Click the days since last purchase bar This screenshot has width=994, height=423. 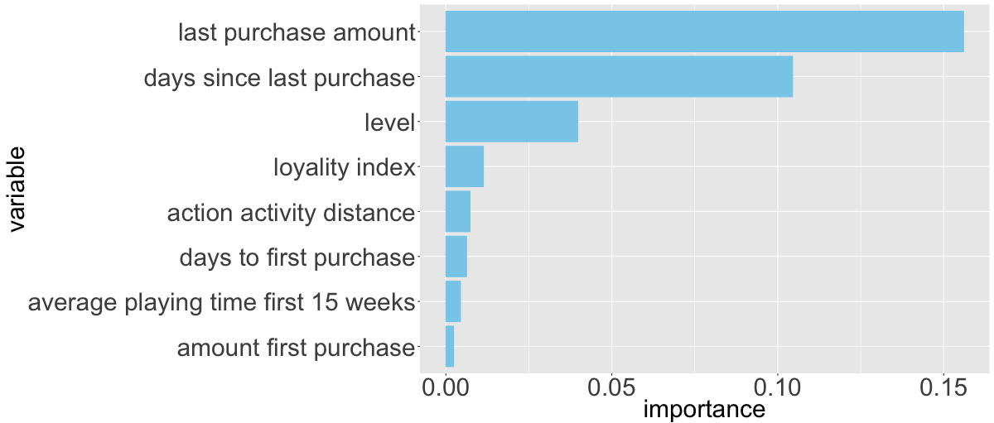tap(619, 76)
